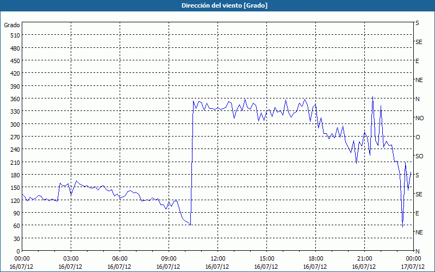Viewport: 435px width, 272px height.
Task: Click the 90 degree axis label
Action: click(17, 213)
